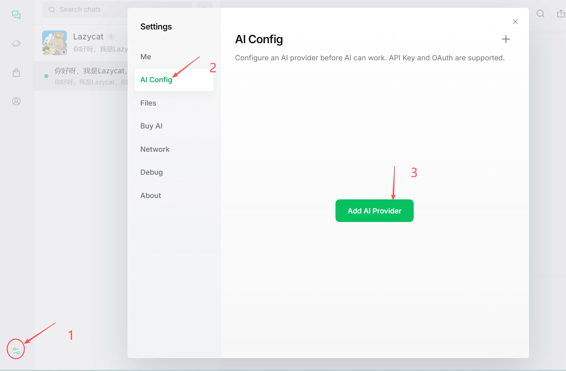The height and width of the screenshot is (371, 566).
Task: Open the user profile circle icon
Action: pyautogui.click(x=16, y=101)
